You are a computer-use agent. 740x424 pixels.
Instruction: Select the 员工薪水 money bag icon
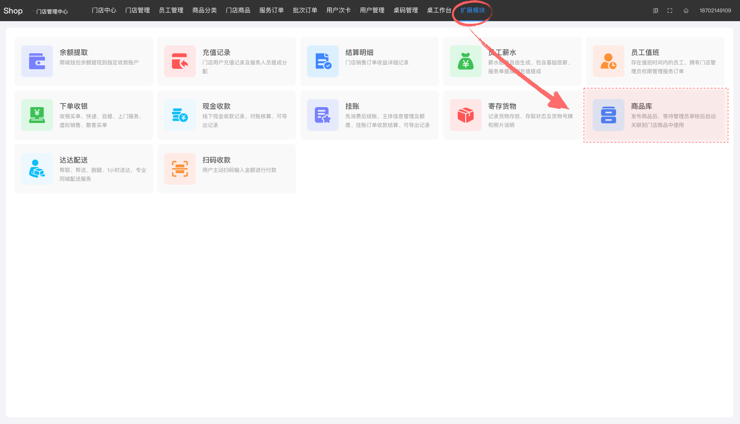[466, 61]
